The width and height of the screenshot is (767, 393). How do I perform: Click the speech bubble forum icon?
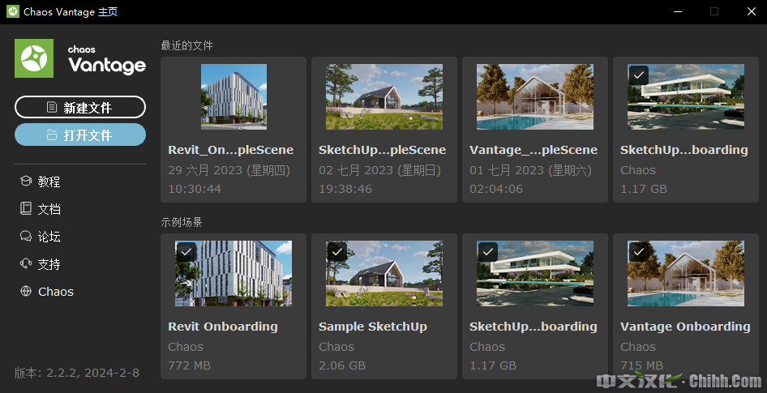click(x=26, y=236)
